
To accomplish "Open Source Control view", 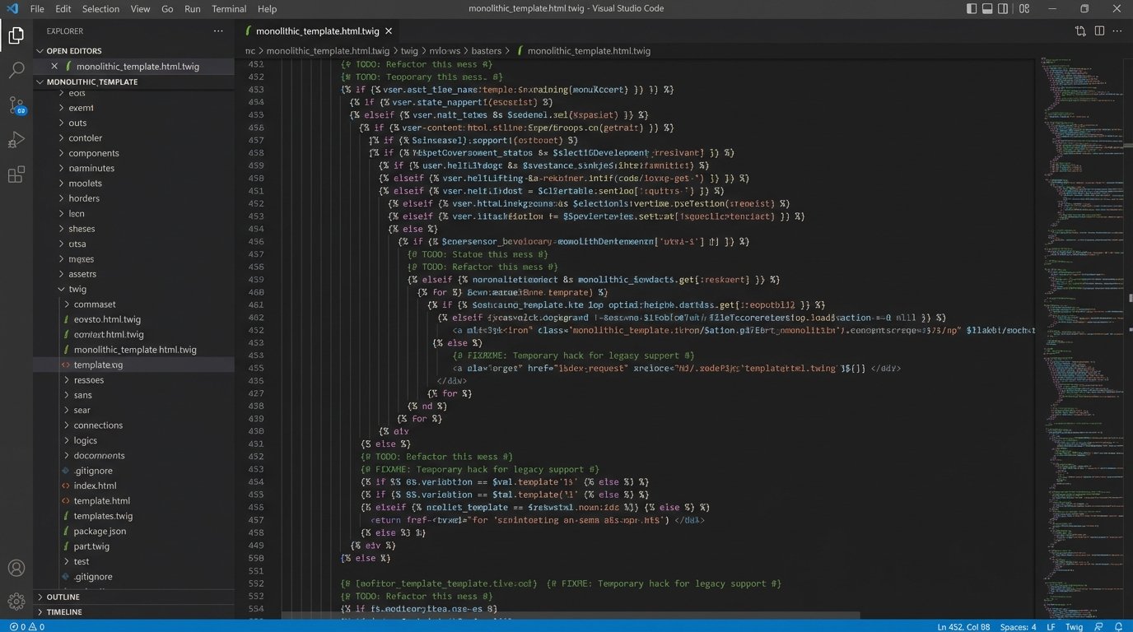I will pos(16,105).
